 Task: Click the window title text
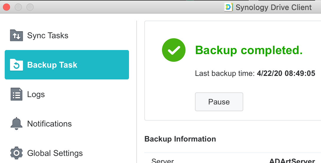(274, 7)
